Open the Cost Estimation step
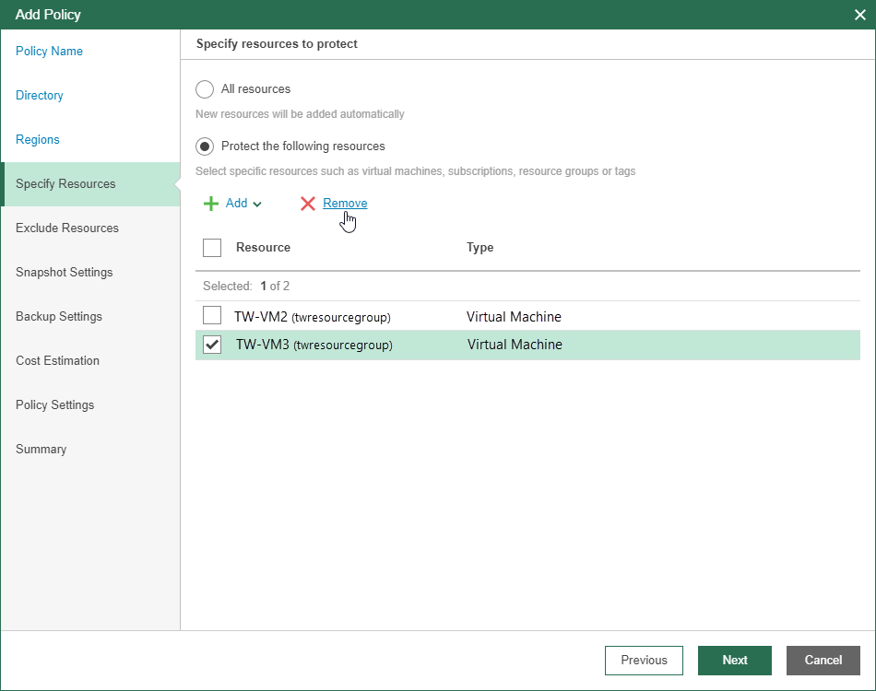Viewport: 876px width, 691px height. pos(57,361)
